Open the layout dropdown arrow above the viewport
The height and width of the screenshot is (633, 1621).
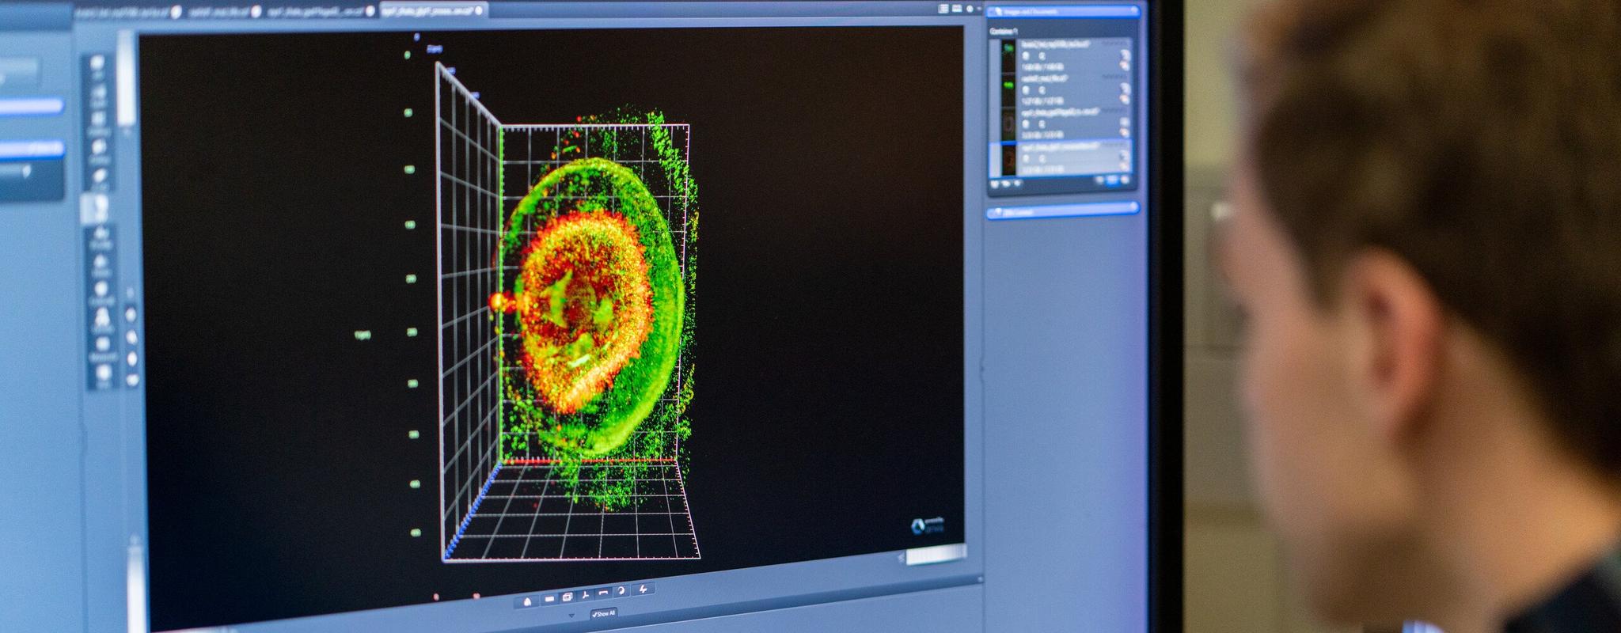(x=979, y=8)
